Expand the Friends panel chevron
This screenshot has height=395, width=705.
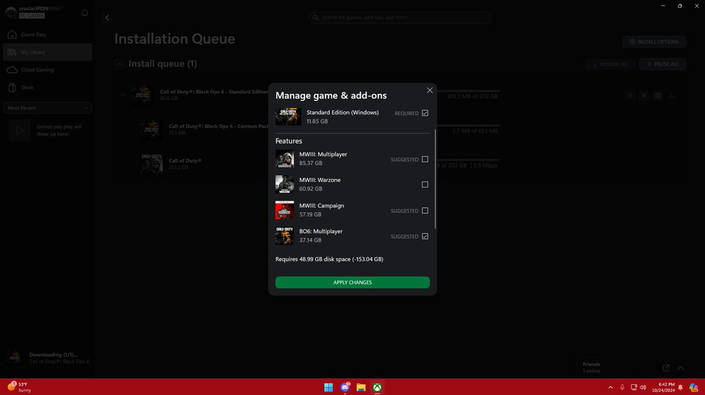pyautogui.click(x=680, y=367)
